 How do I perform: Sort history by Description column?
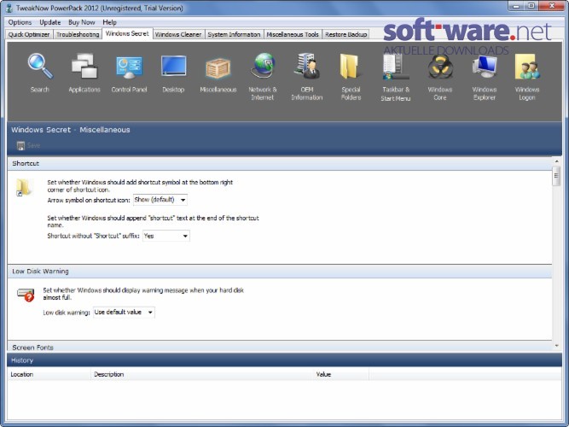click(x=202, y=374)
